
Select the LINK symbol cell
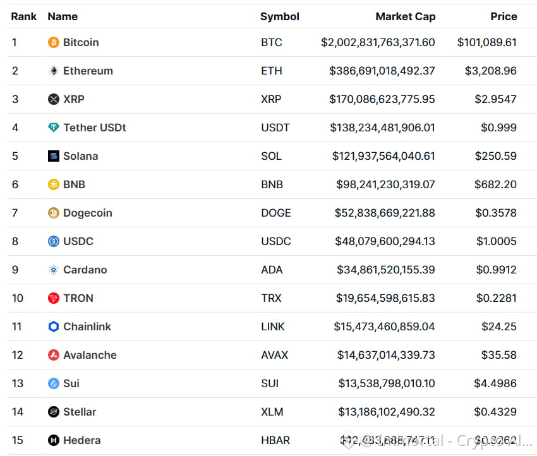273,327
